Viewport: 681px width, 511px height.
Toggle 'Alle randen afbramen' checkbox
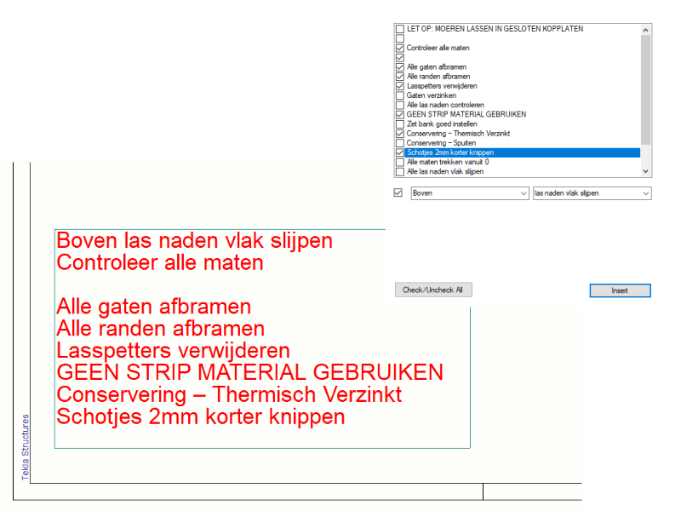pyautogui.click(x=400, y=77)
